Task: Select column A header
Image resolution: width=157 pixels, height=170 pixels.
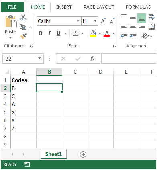Action: 24,72
